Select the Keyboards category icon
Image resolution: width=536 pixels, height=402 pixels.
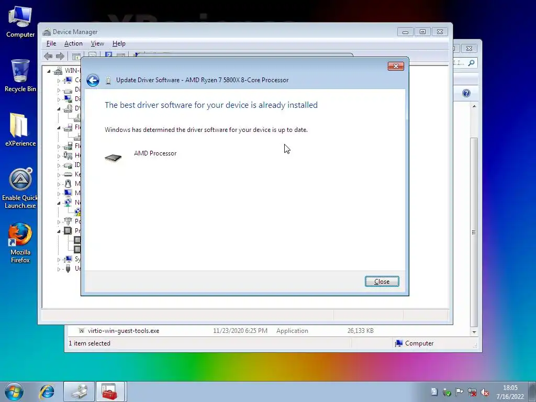pos(68,174)
